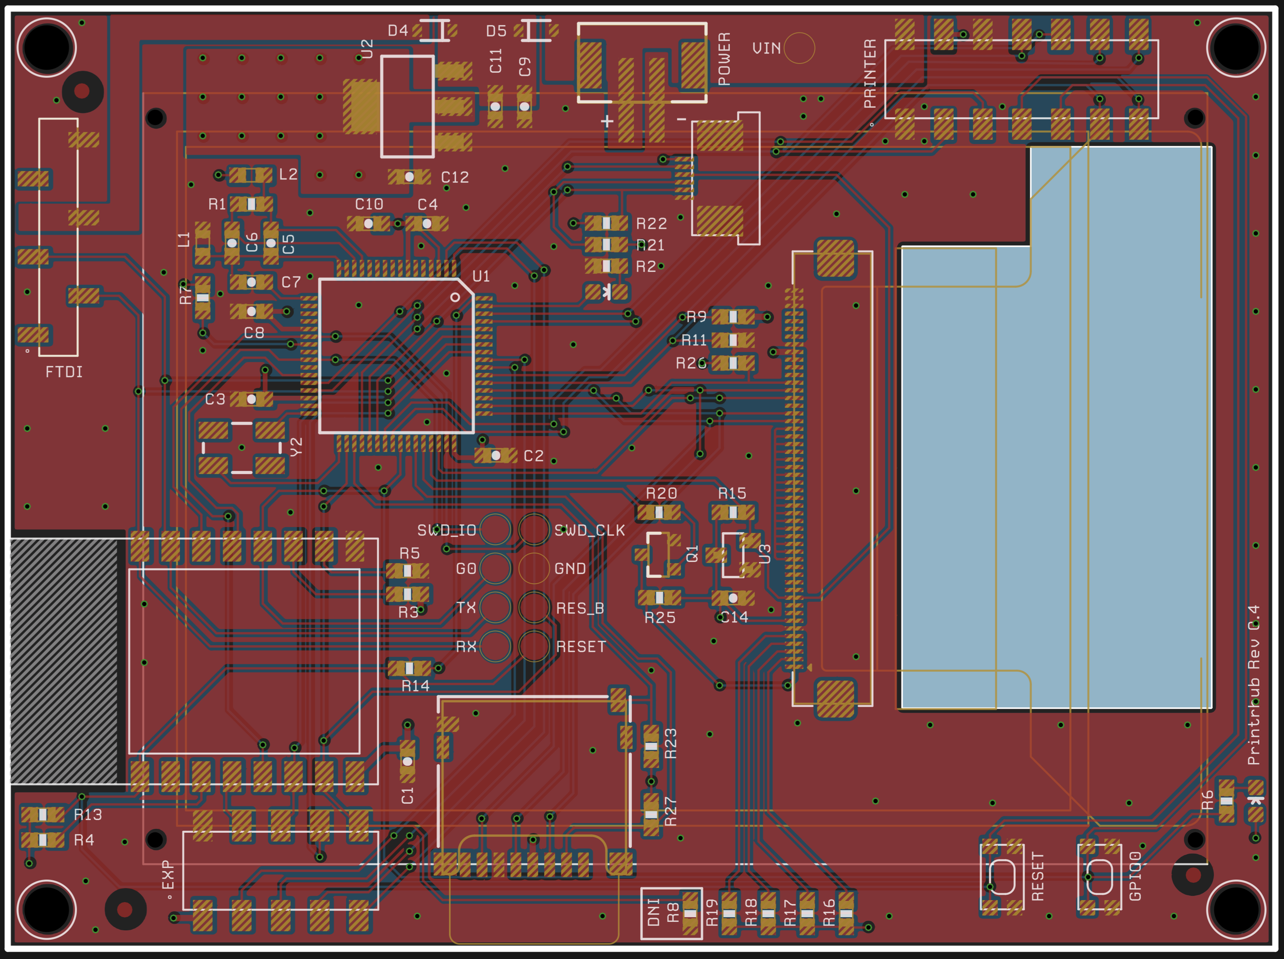Select resistor R16 footprint
Image resolution: width=1284 pixels, height=959 pixels.
[846, 913]
